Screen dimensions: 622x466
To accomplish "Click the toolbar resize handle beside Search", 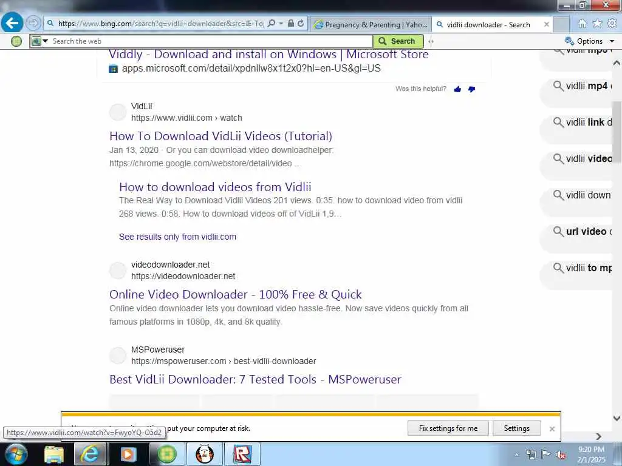I will 431,41.
